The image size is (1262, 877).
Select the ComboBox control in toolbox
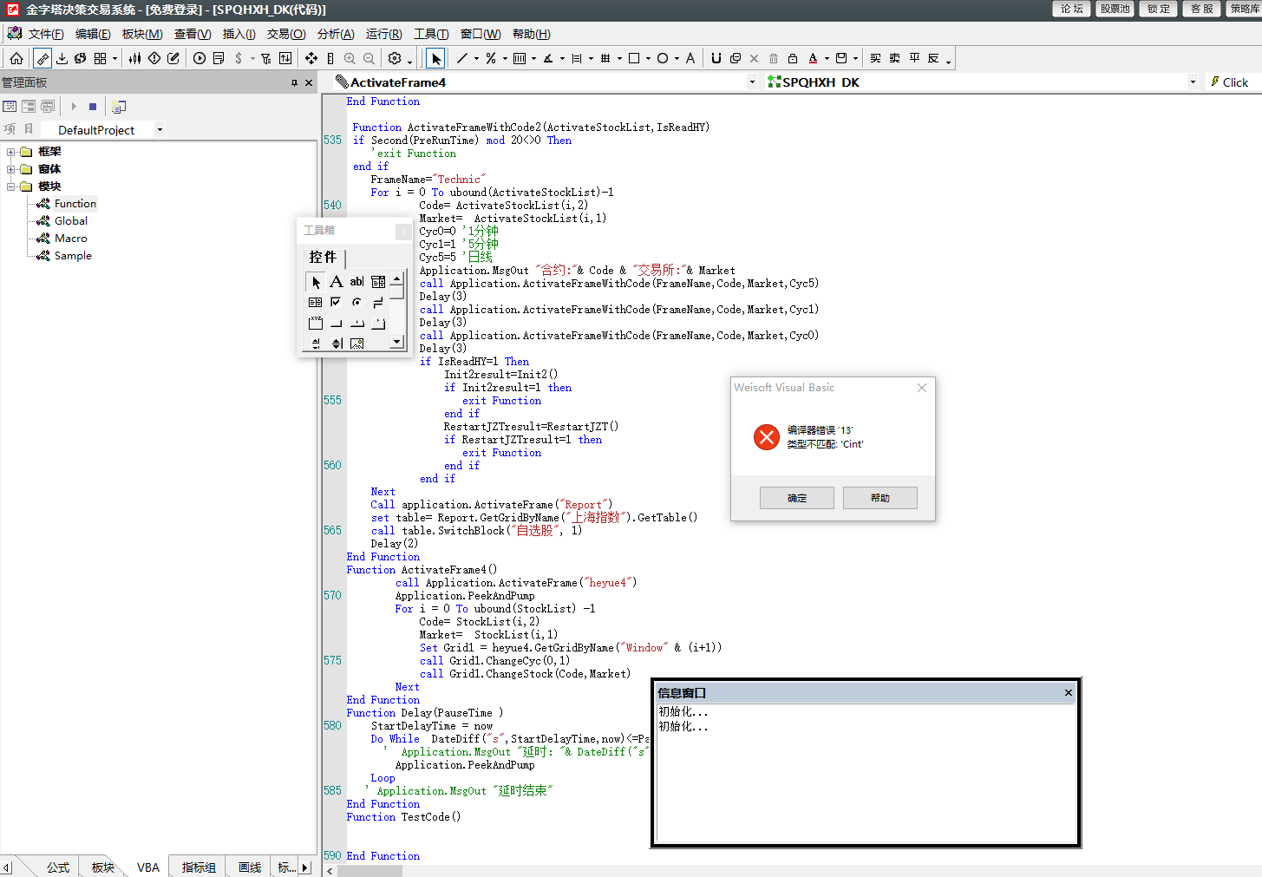pyautogui.click(x=378, y=282)
